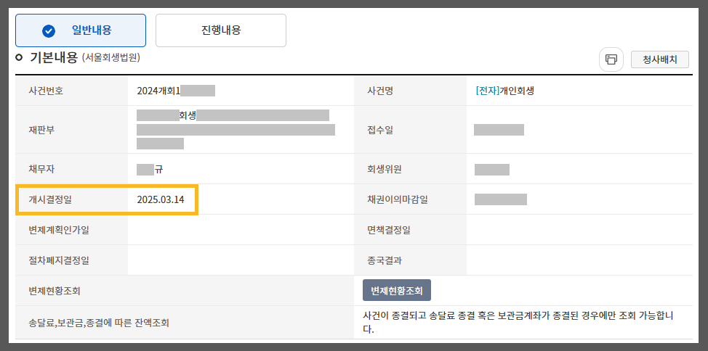Click the 개인회생 case name text
The width and height of the screenshot is (708, 351).
click(x=517, y=91)
